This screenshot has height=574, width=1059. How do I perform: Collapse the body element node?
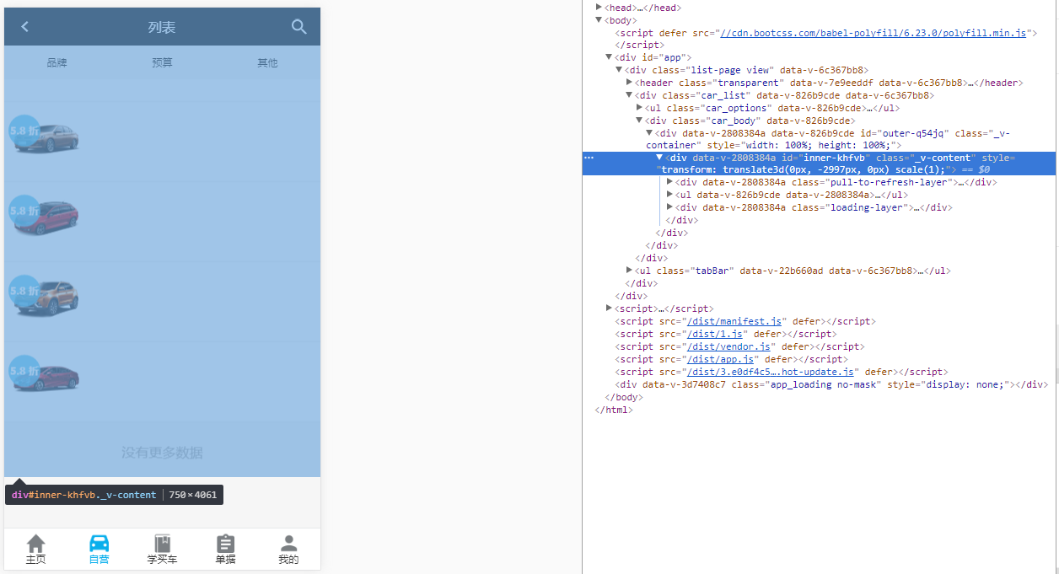[599, 19]
